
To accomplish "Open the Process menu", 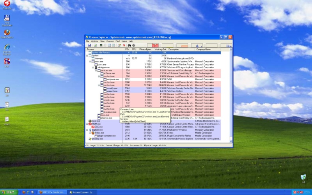I will point(110,41).
